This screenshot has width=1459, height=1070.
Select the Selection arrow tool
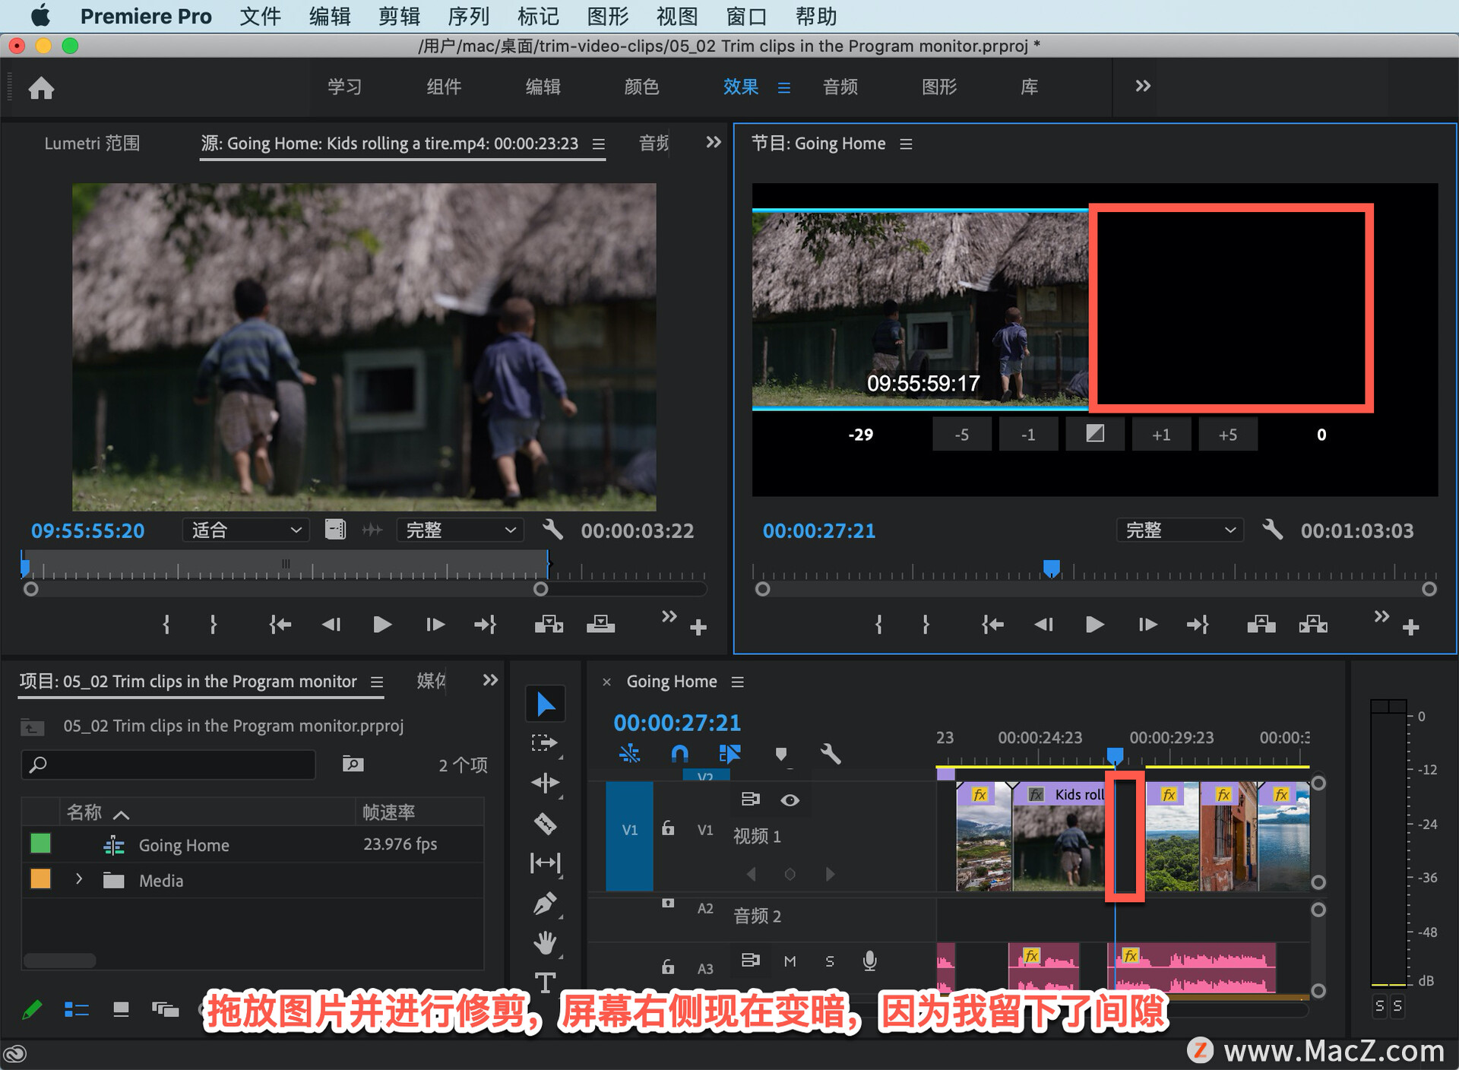tap(545, 704)
